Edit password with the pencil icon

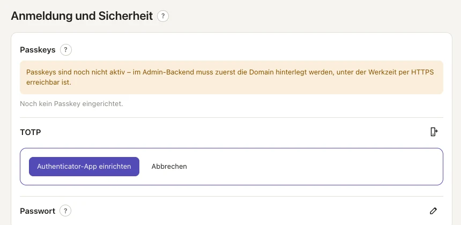pyautogui.click(x=433, y=211)
